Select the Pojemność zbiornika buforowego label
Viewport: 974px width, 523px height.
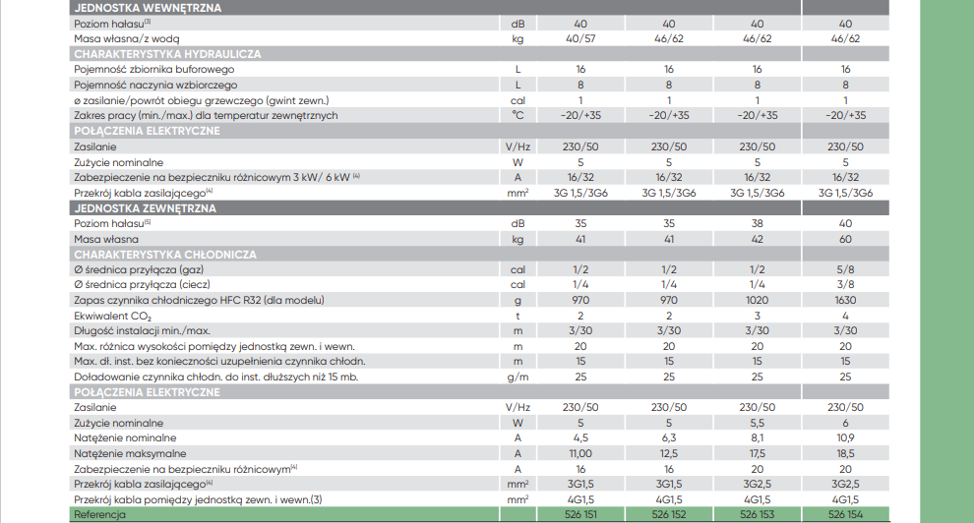pyautogui.click(x=154, y=69)
